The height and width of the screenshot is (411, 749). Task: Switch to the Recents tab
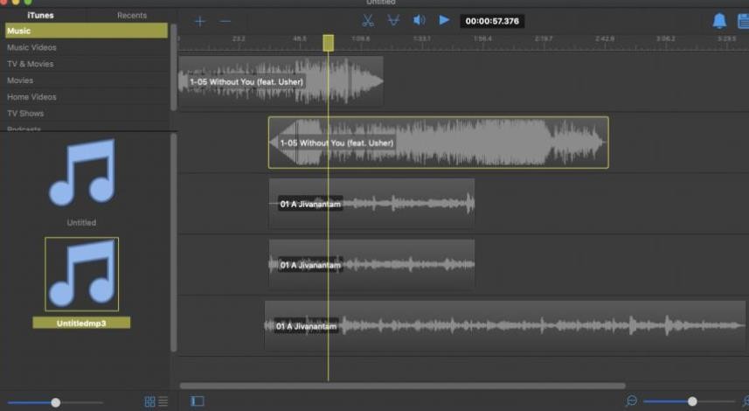132,15
